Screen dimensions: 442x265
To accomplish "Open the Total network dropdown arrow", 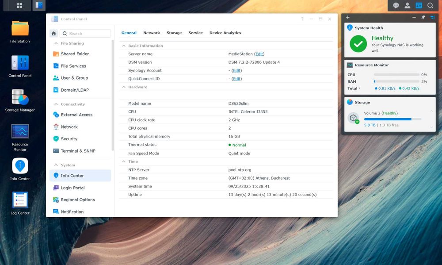I will 359,88.
